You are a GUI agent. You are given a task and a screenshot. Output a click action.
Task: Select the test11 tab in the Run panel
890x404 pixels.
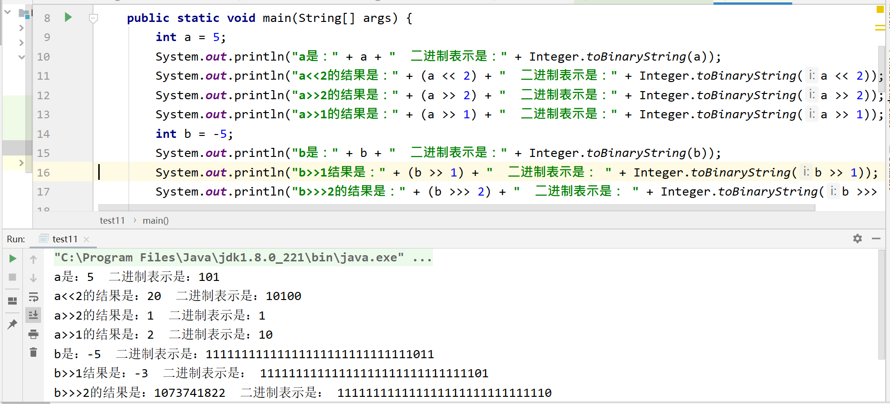[64, 239]
